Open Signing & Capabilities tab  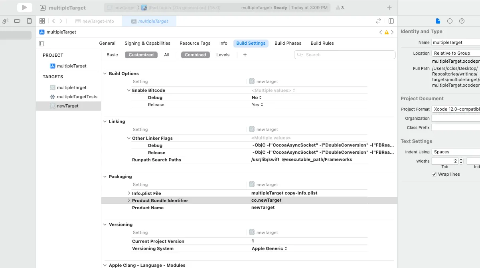147,43
